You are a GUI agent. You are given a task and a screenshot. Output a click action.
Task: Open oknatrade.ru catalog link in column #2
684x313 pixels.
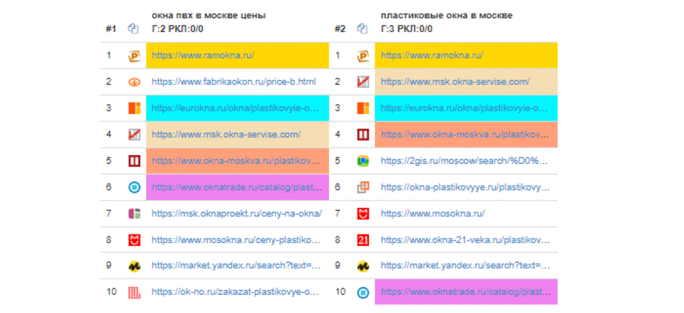tap(465, 292)
